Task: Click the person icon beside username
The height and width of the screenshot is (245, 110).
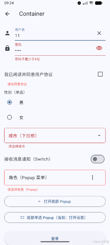Action: pyautogui.click(x=7, y=33)
